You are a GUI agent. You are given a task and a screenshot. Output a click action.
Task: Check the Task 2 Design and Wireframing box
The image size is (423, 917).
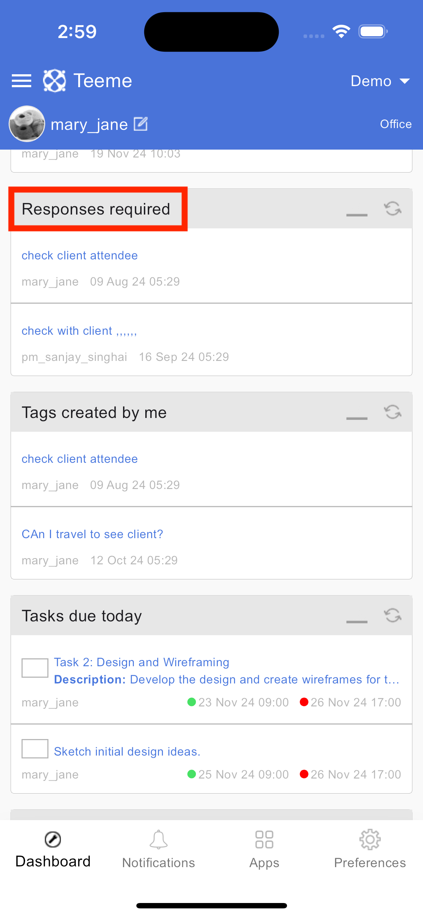35,668
